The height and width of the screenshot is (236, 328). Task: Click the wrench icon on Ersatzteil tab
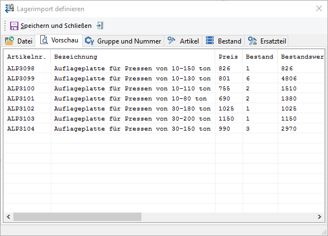click(x=252, y=41)
